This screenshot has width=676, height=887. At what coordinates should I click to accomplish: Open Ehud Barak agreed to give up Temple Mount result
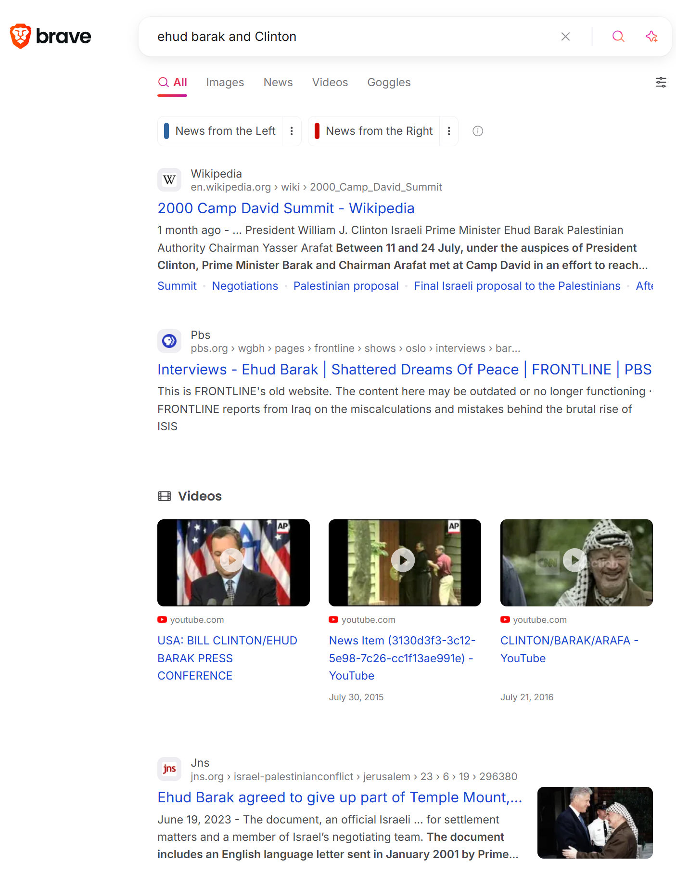click(340, 797)
